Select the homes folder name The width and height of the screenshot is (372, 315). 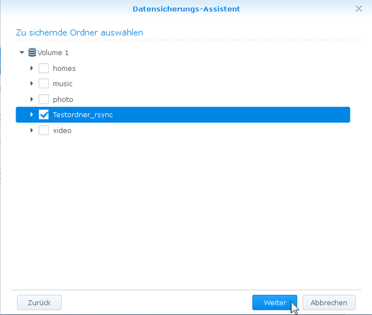[x=64, y=68]
